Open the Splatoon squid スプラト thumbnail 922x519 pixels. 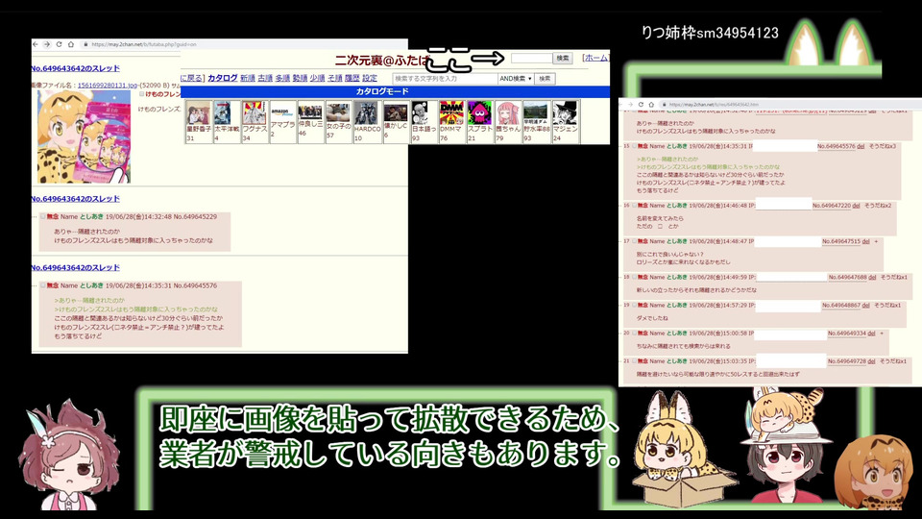[479, 113]
